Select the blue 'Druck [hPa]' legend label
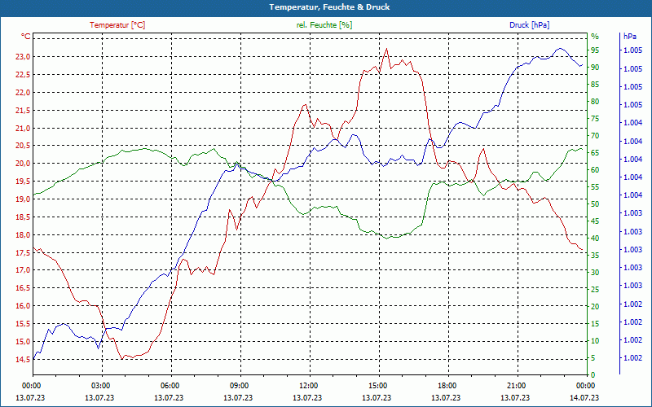652x407 pixels. 529,25
